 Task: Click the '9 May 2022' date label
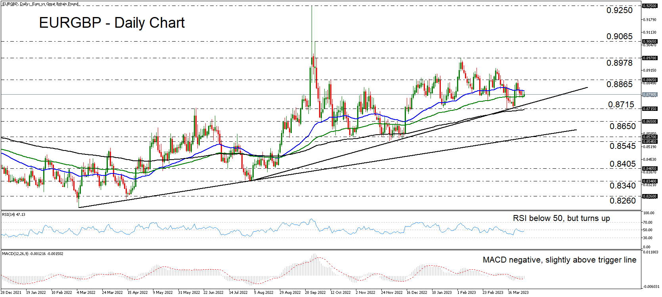(163, 293)
